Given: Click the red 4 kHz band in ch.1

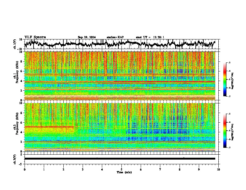Looking at the screenshot, I should [120, 82].
